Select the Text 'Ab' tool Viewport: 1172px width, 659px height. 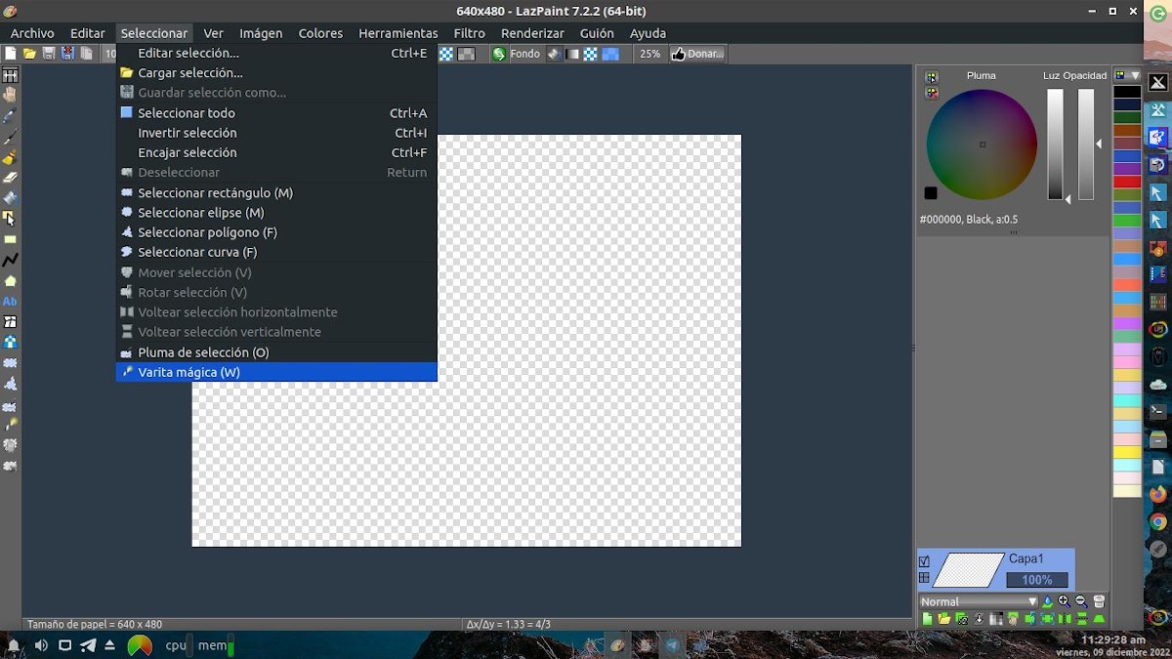(11, 301)
